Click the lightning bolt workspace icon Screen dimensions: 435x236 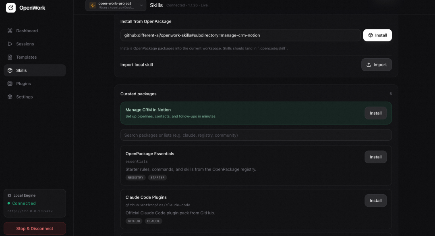(93, 5)
